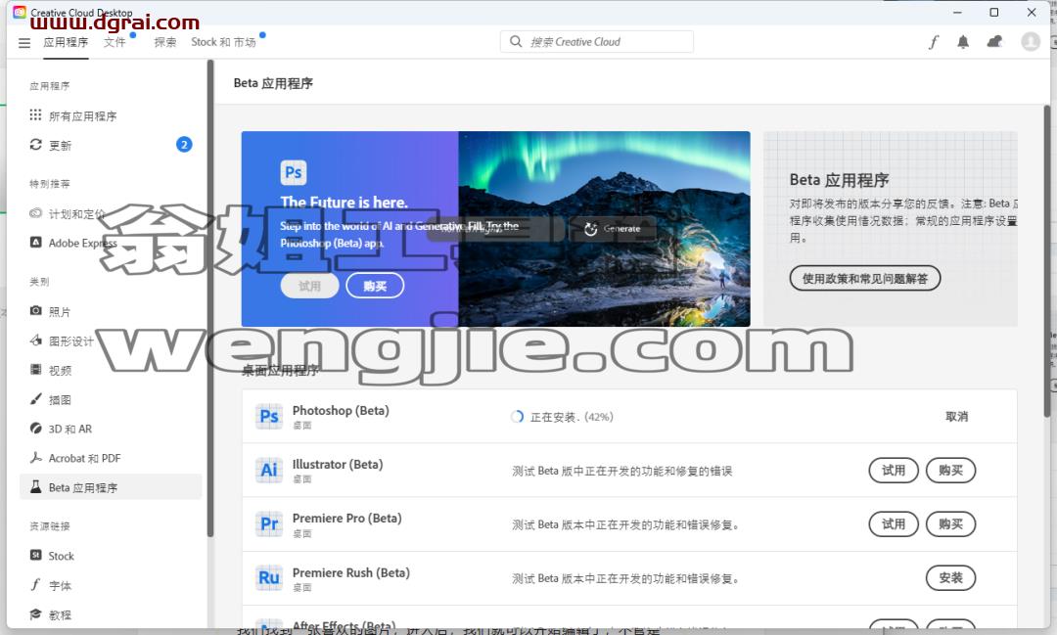1057x635 pixels.
Task: Click the main content vertical scrollbar
Action: (x=1047, y=261)
